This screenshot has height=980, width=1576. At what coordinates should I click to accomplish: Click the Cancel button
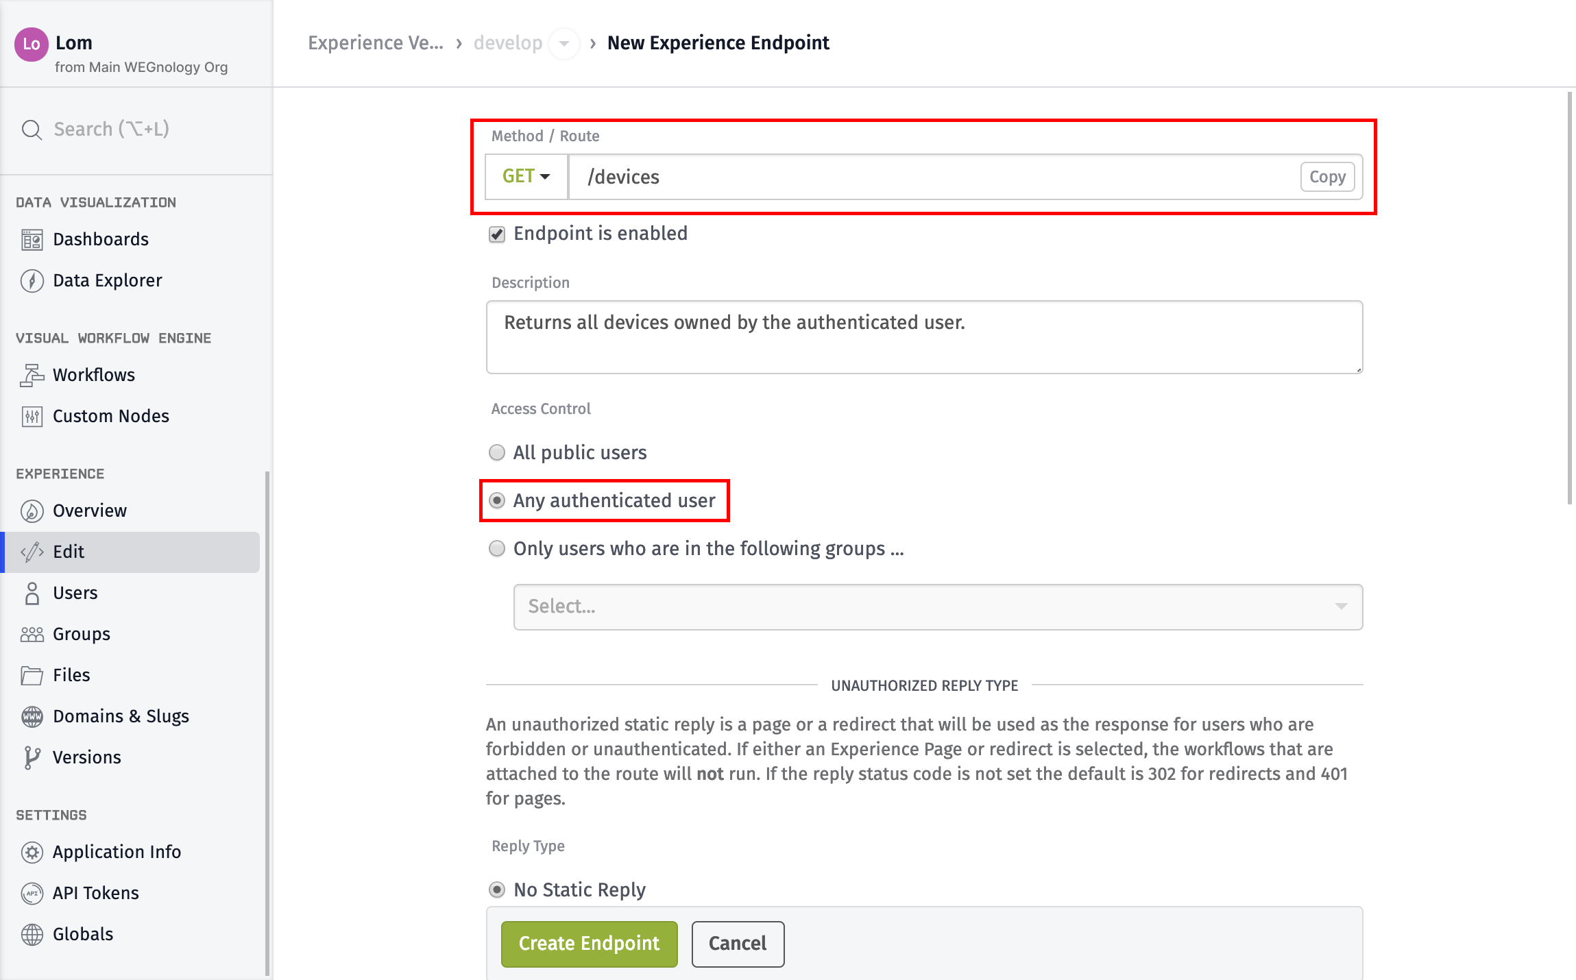pyautogui.click(x=738, y=944)
